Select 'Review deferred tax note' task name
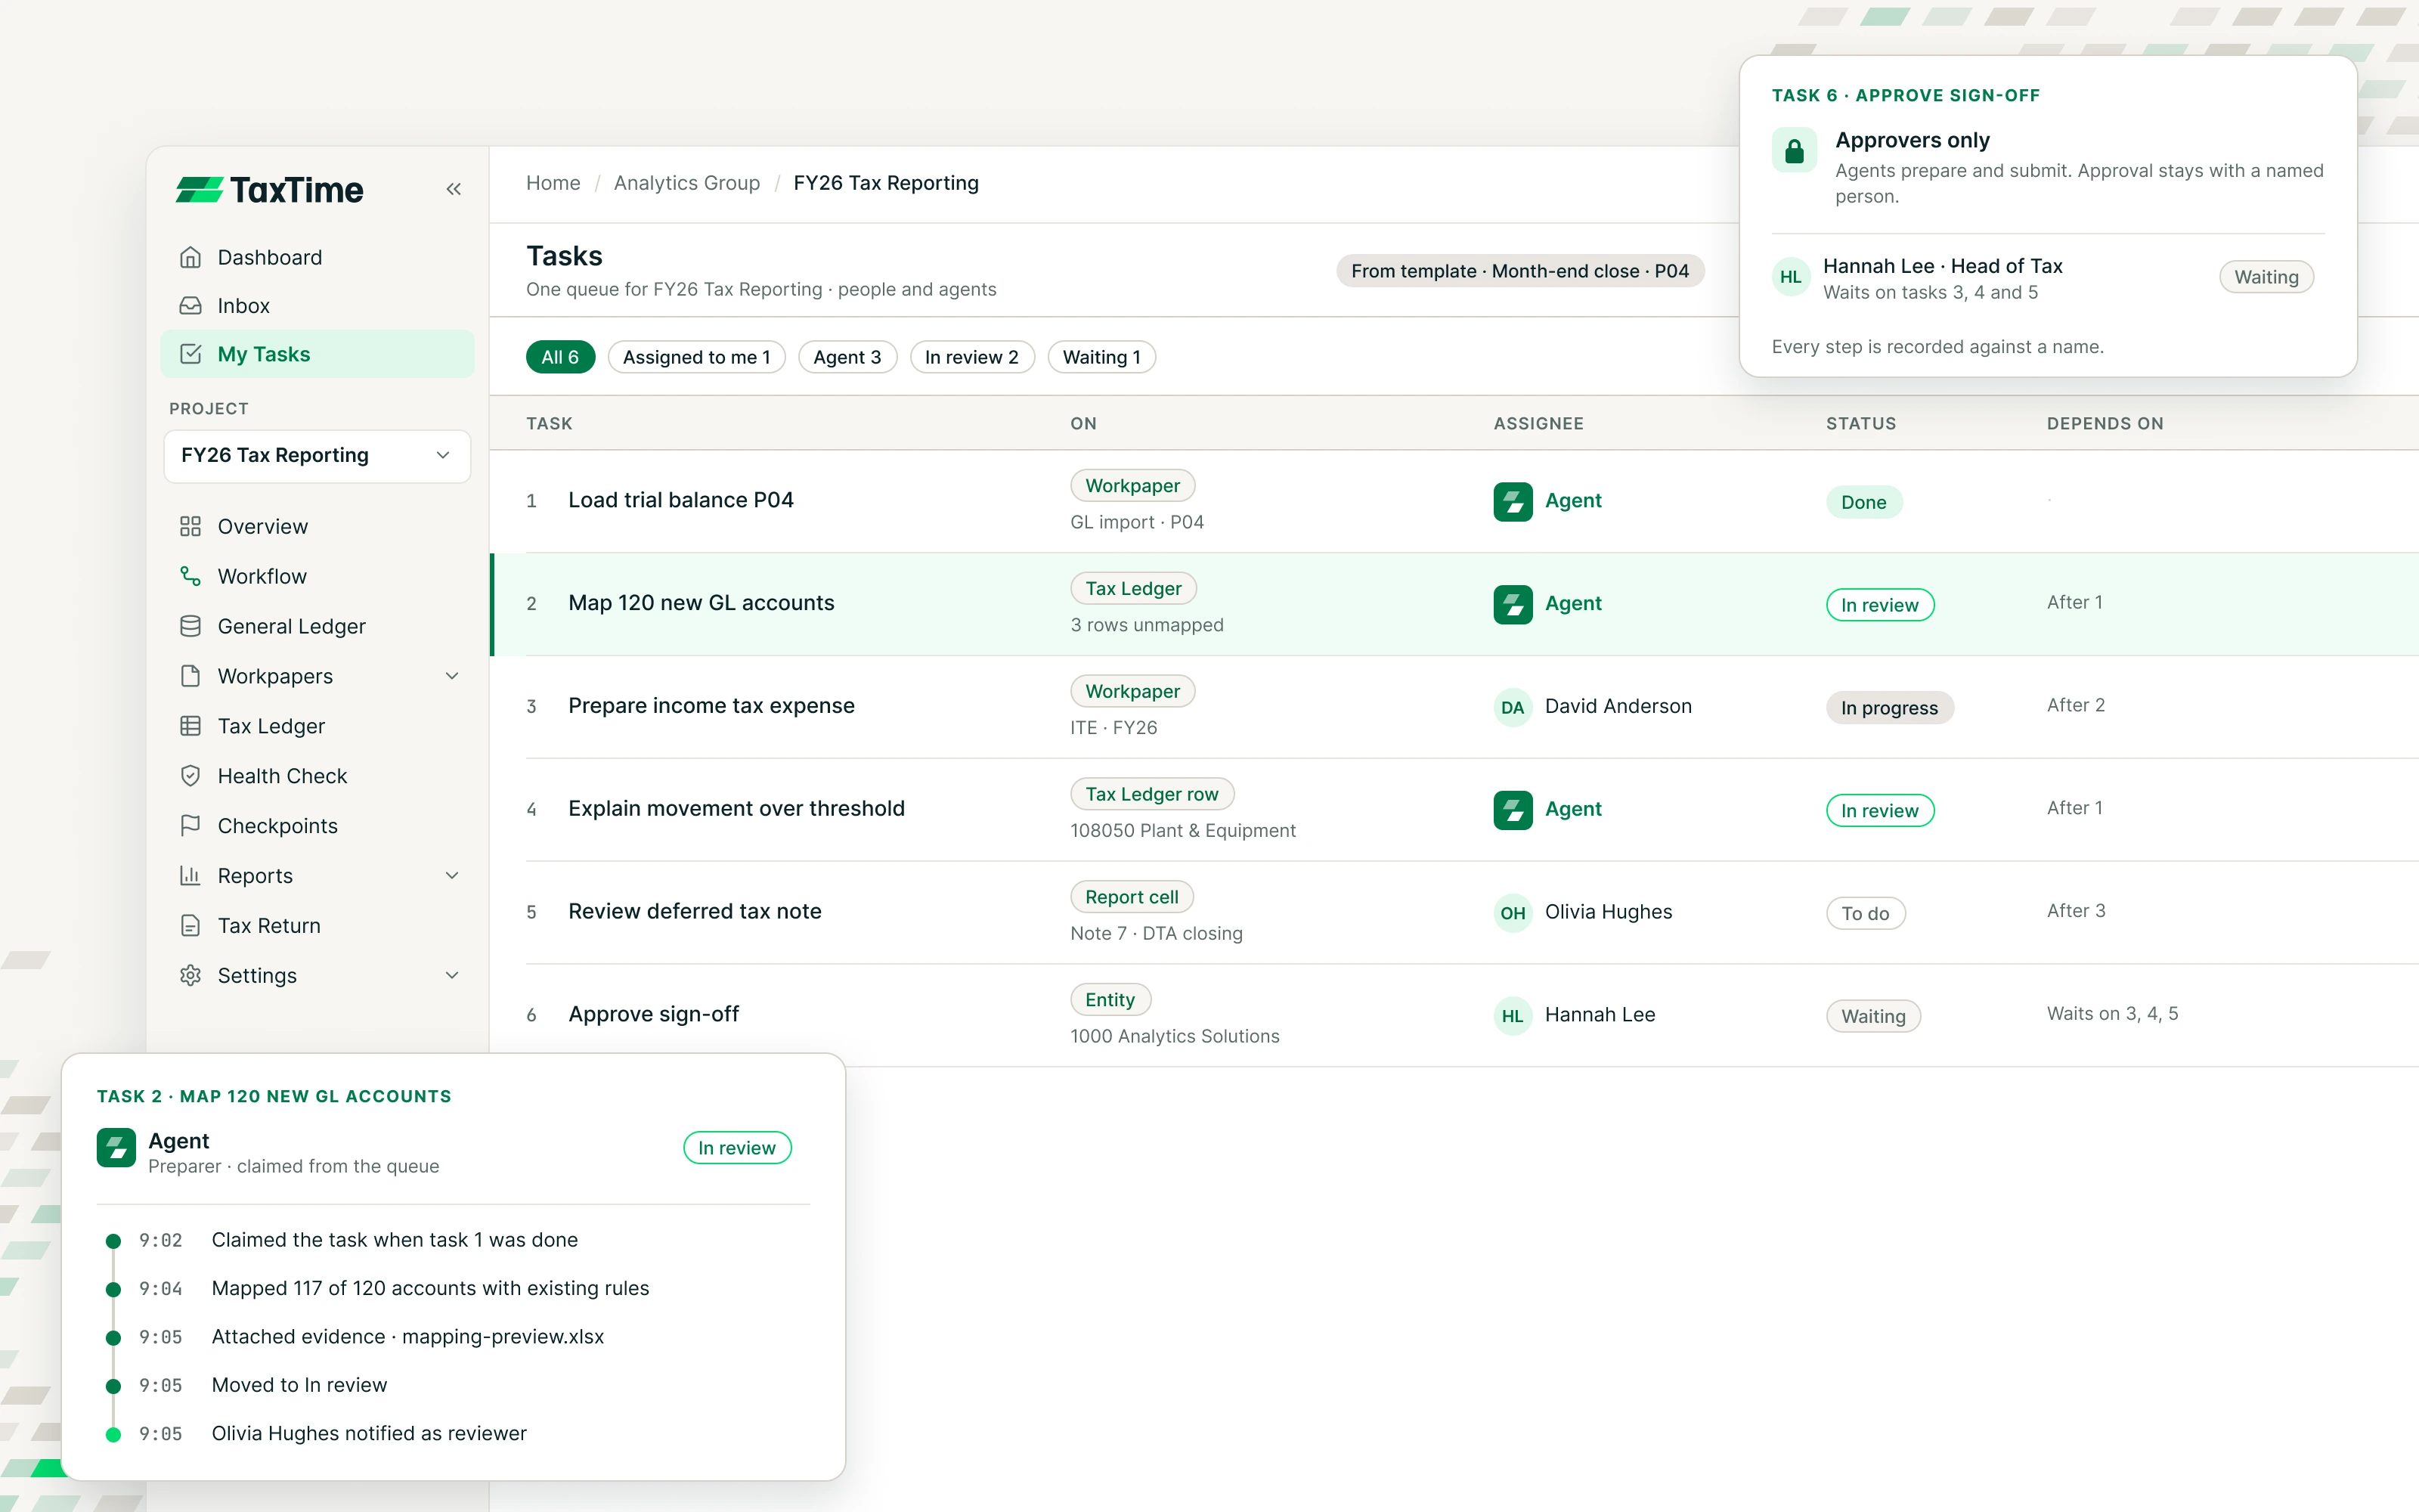2419x1512 pixels. pyautogui.click(x=695, y=912)
